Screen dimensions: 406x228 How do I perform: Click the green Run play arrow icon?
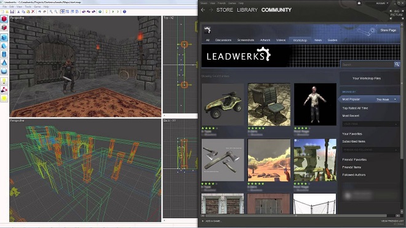click(x=113, y=12)
